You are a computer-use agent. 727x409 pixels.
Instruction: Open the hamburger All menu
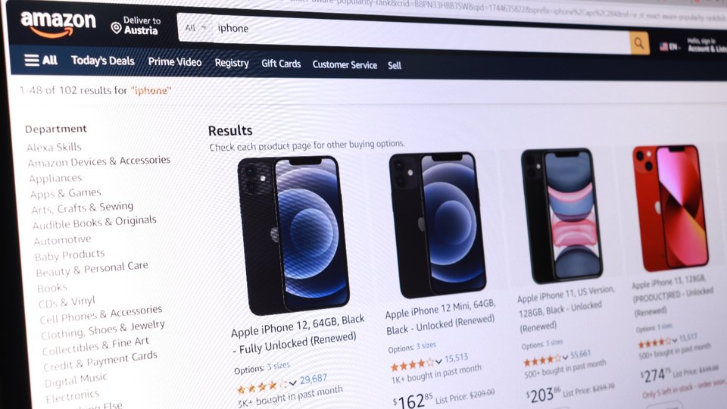coord(40,60)
